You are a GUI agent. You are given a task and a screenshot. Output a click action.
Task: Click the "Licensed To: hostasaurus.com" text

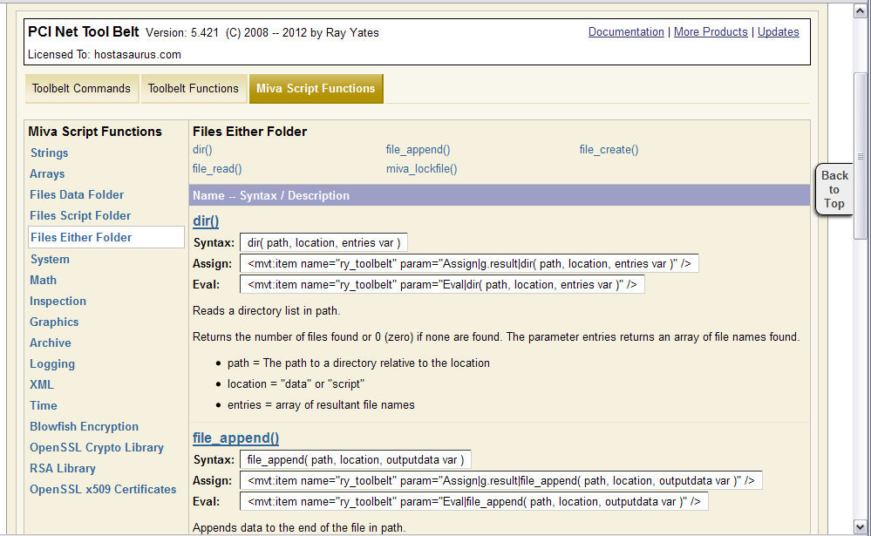click(x=105, y=54)
